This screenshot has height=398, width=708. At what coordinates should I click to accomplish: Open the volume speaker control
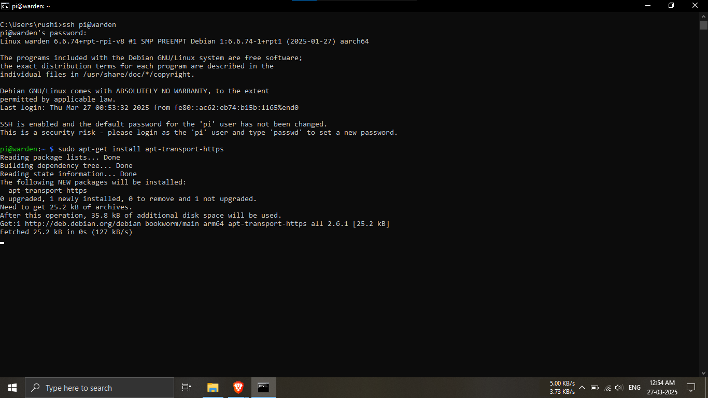[x=618, y=388]
